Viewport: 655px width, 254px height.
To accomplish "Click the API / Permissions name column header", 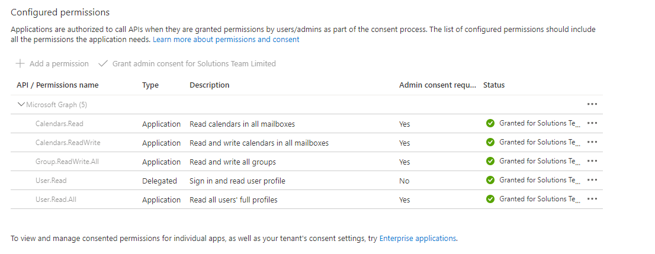I will click(57, 85).
